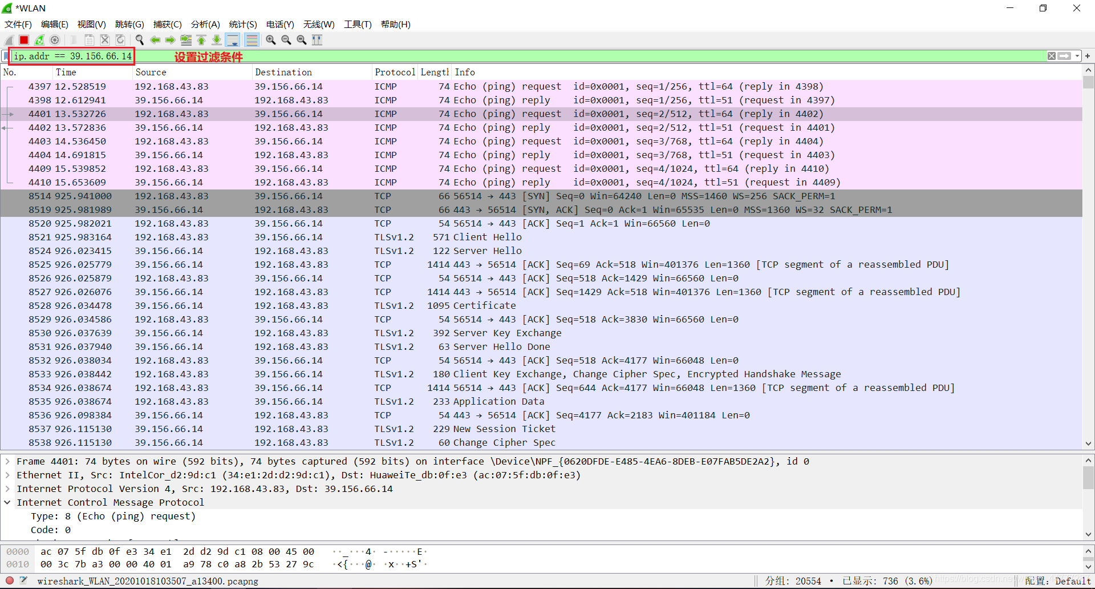Image resolution: width=1095 pixels, height=589 pixels.
Task: Select packet 8537 New Session Ticket row
Action: coord(541,429)
